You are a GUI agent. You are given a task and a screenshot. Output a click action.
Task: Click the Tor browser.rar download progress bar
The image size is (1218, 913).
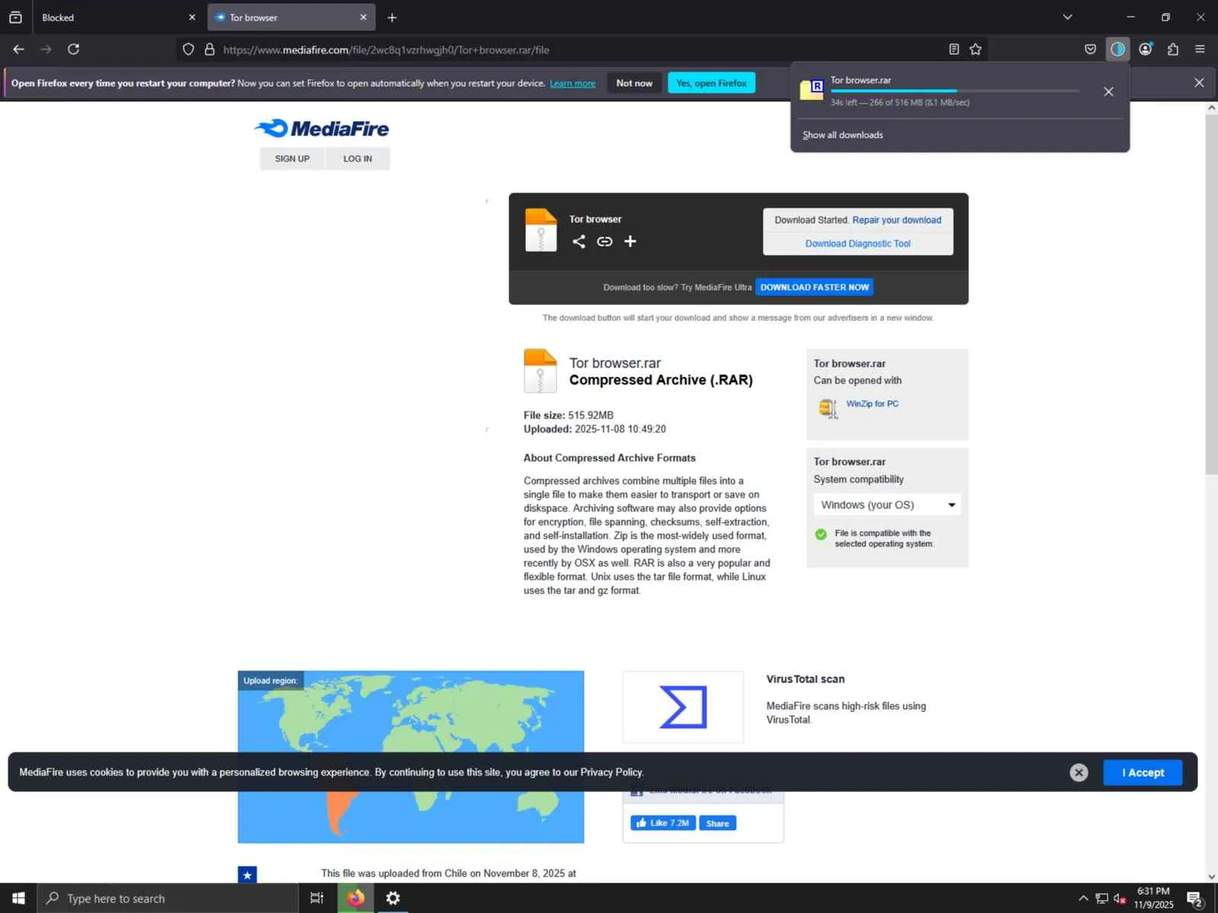click(x=955, y=91)
